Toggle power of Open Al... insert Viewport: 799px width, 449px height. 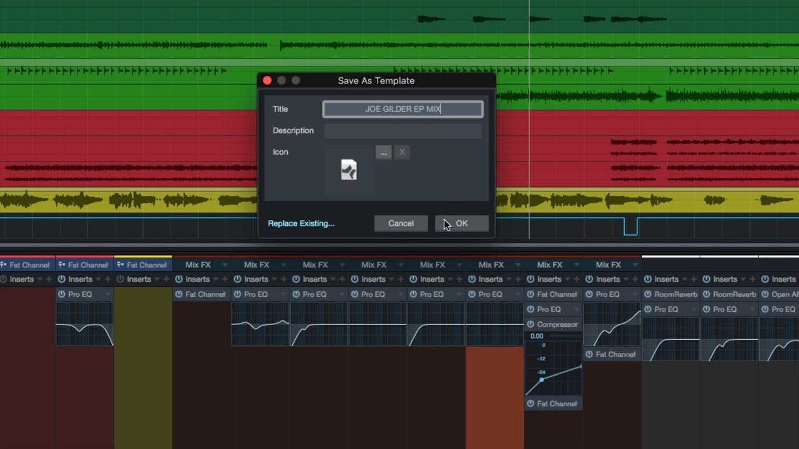coord(765,294)
